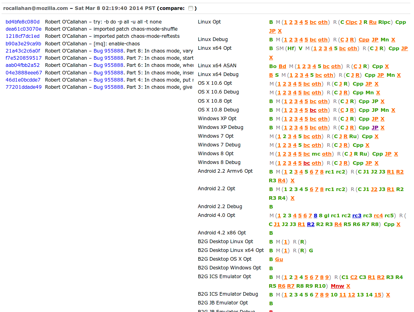Select the R10 job in B2G ICS Emulator Opt row
The width and height of the screenshot is (414, 312).
click(320, 286)
